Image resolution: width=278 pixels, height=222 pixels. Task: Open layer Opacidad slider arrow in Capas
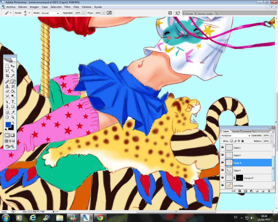(271, 136)
